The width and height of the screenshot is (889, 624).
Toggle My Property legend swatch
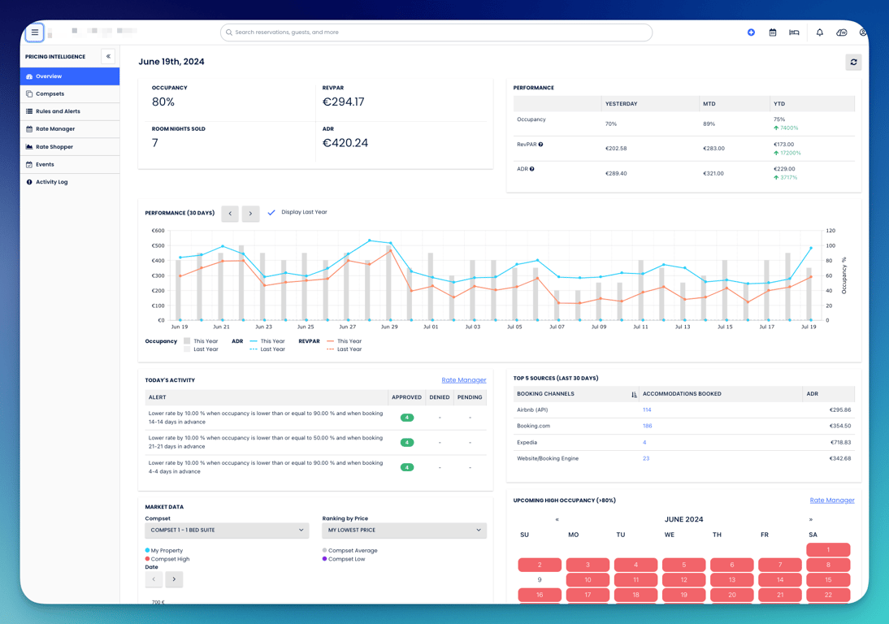(147, 550)
